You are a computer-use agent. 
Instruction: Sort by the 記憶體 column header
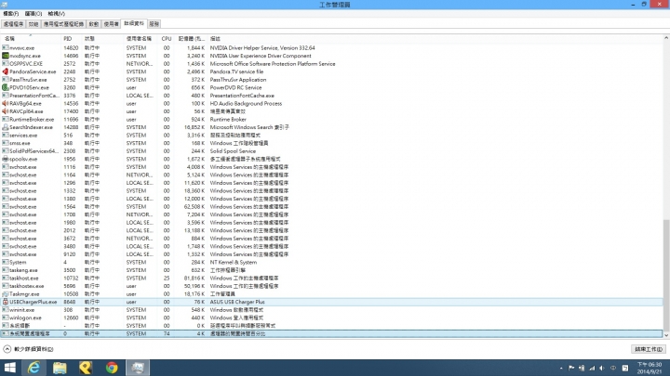click(191, 38)
